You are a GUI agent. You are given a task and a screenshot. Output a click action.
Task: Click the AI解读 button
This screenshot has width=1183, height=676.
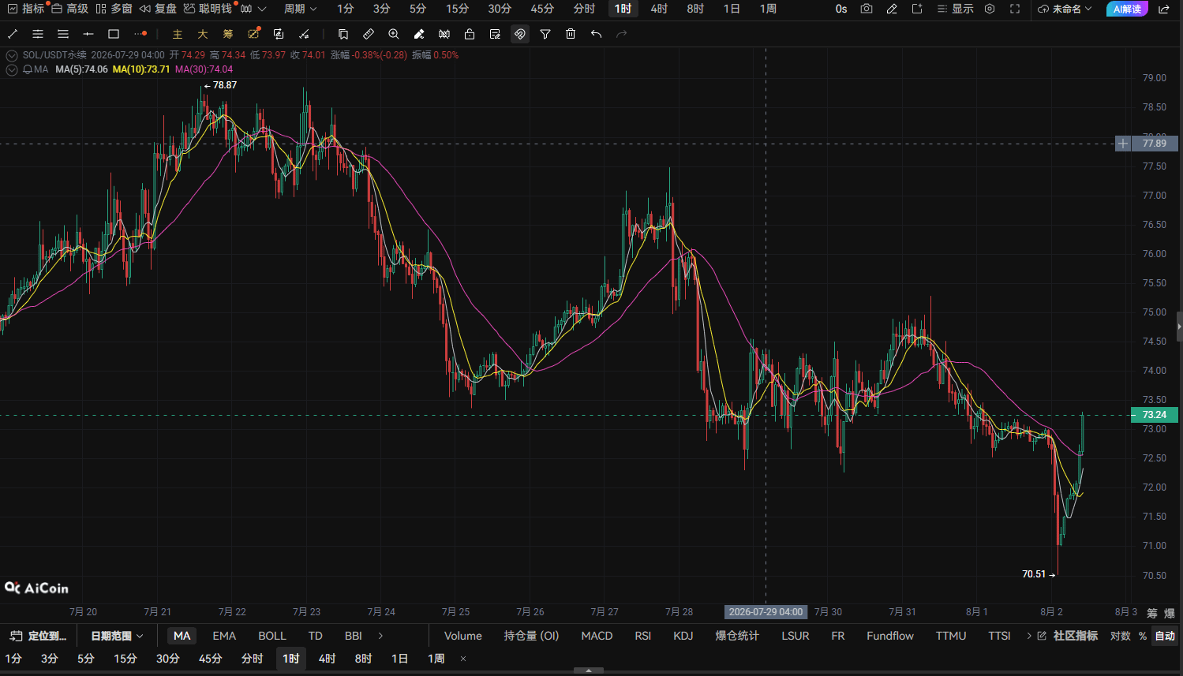click(x=1127, y=9)
